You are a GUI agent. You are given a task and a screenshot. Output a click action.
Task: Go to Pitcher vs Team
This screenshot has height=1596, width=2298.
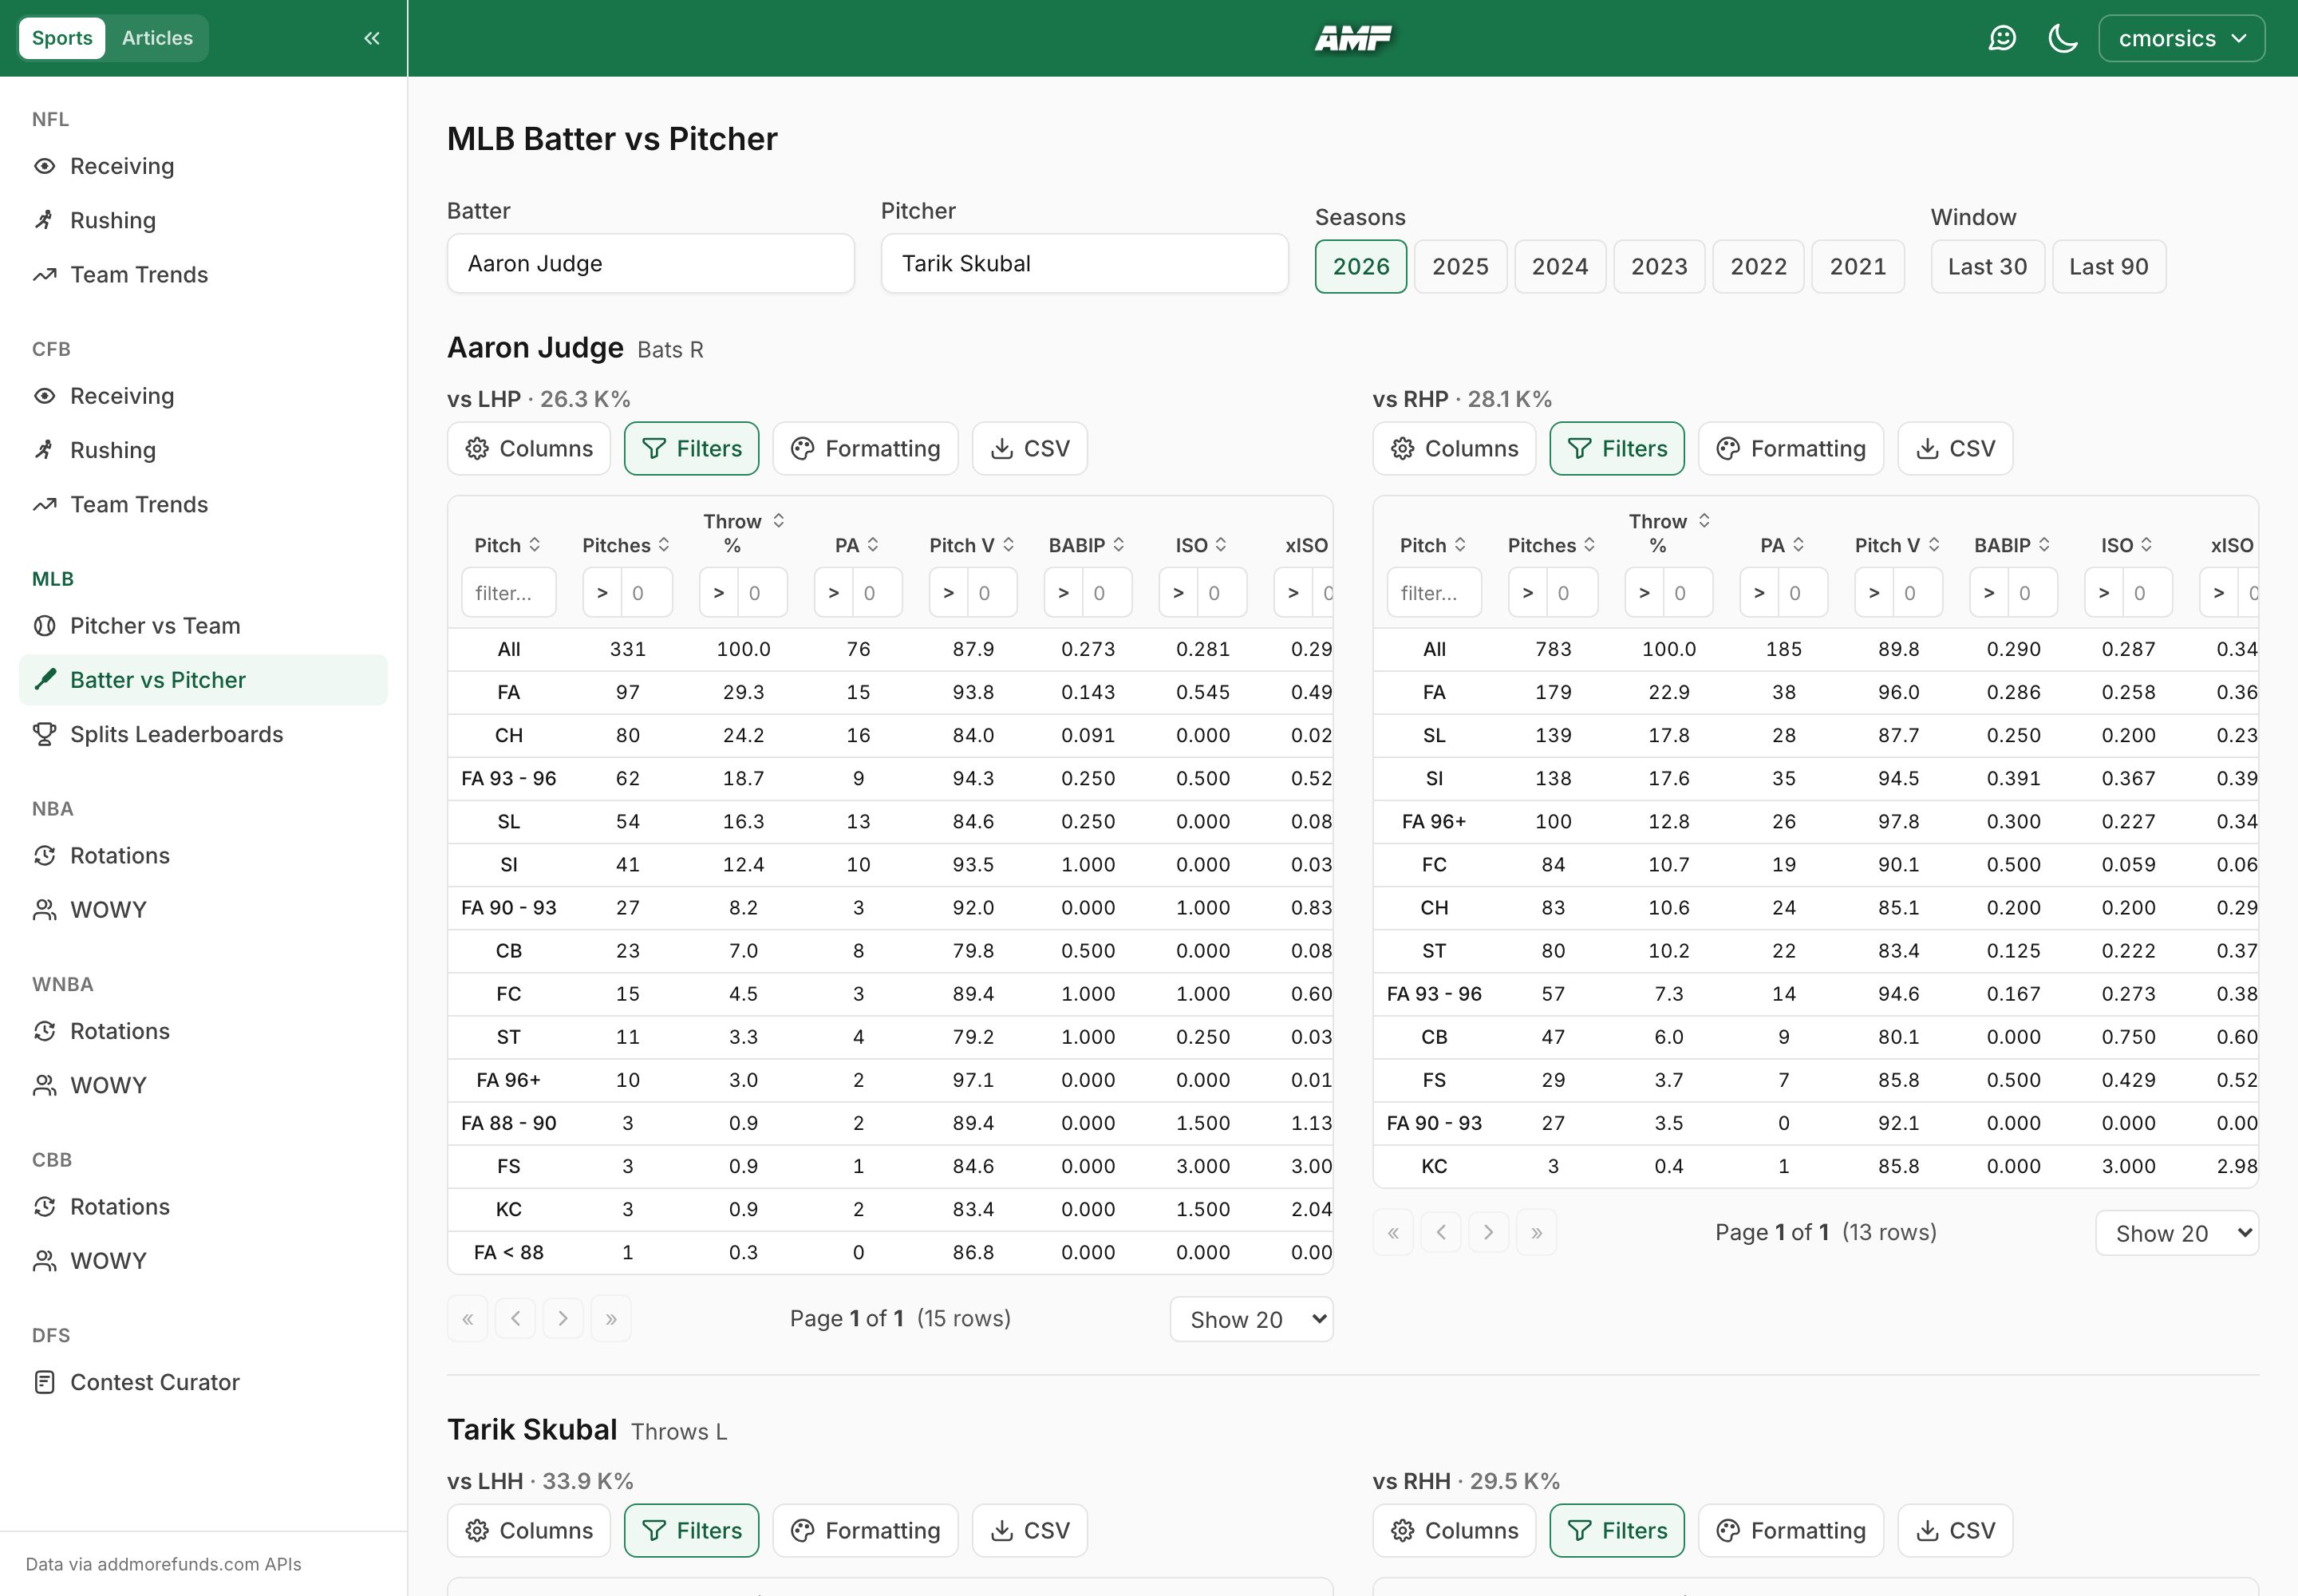[155, 626]
